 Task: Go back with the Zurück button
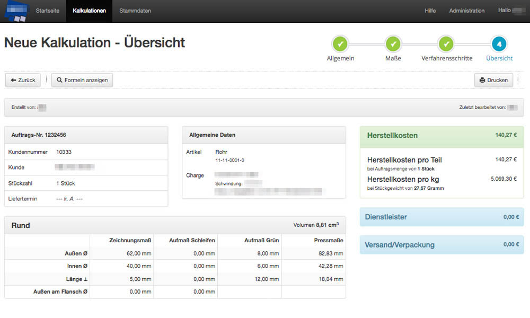coord(23,80)
